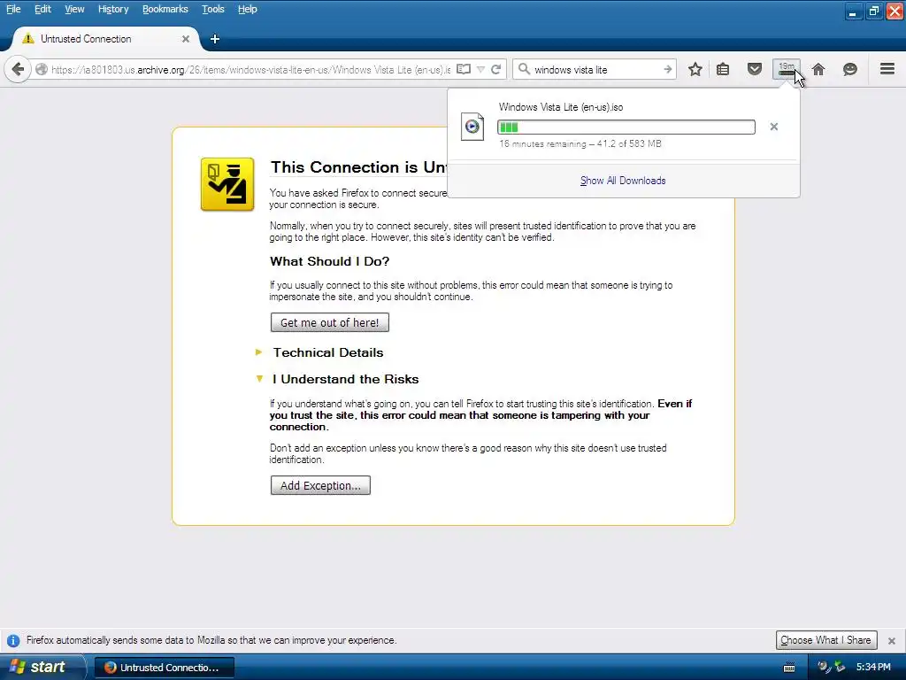
Task: Submit search with the arrow button
Action: pos(667,69)
